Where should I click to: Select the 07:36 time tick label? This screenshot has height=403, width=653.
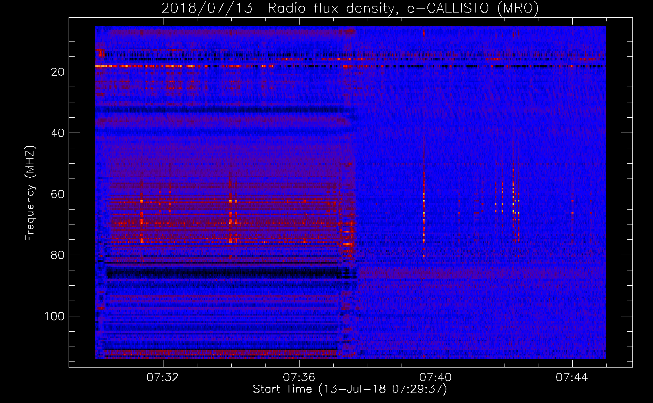point(299,378)
